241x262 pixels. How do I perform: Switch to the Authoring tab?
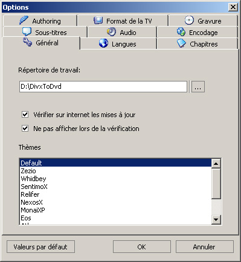coord(40,21)
